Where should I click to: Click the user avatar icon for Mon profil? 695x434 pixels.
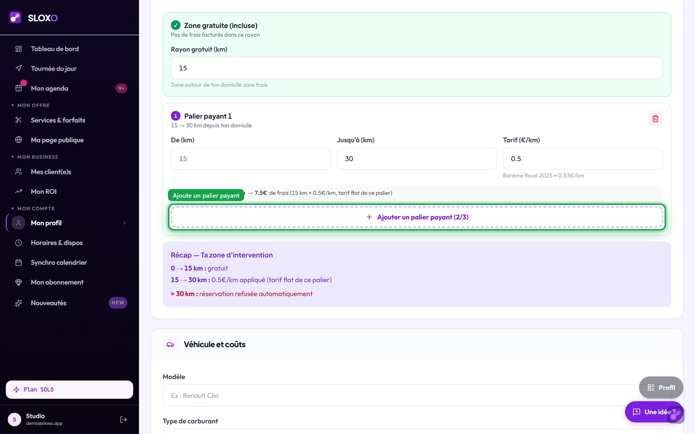click(18, 223)
